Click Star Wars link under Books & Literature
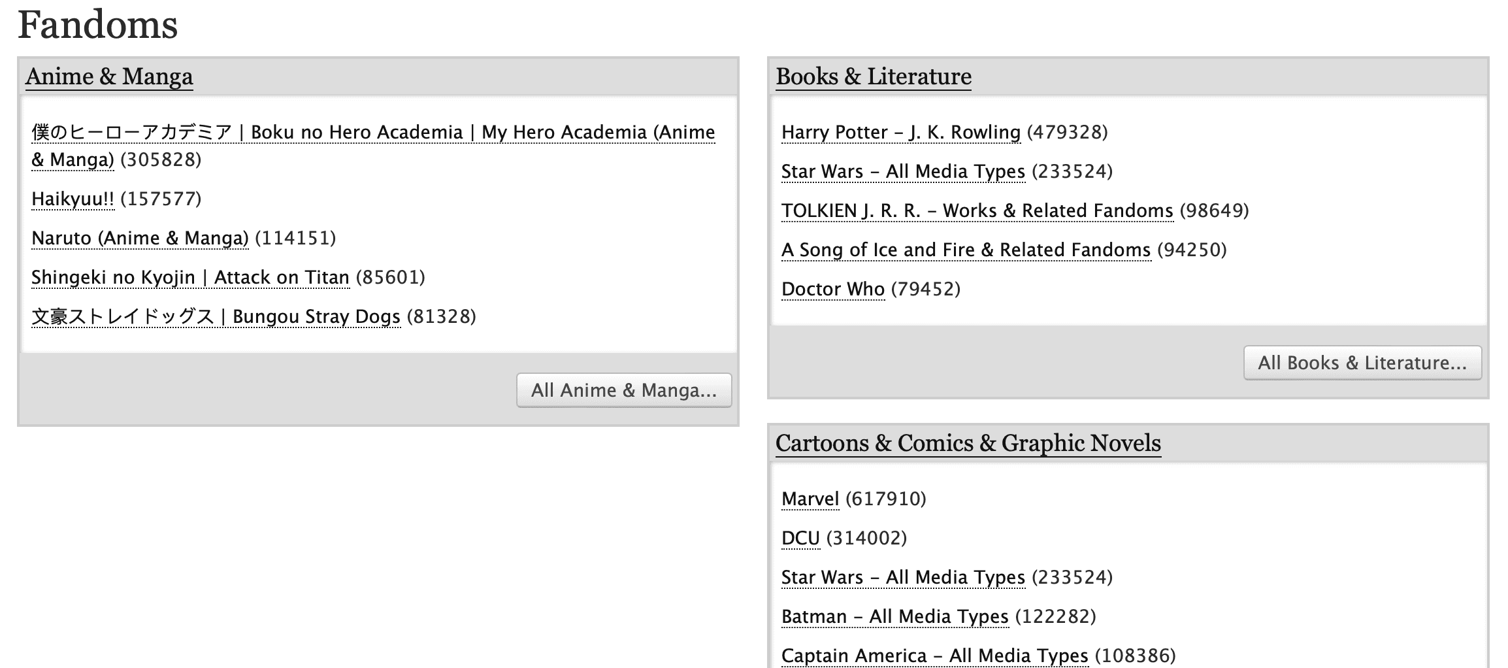 click(x=903, y=171)
